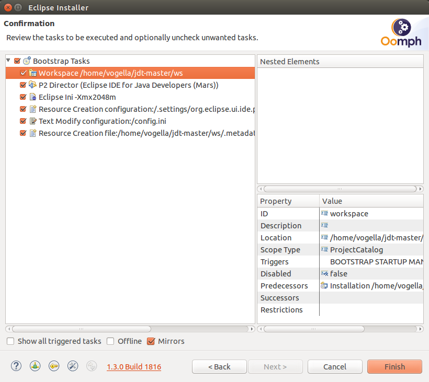This screenshot has height=382, width=429.
Task: Click the Nested Elements column header
Action: pos(340,62)
